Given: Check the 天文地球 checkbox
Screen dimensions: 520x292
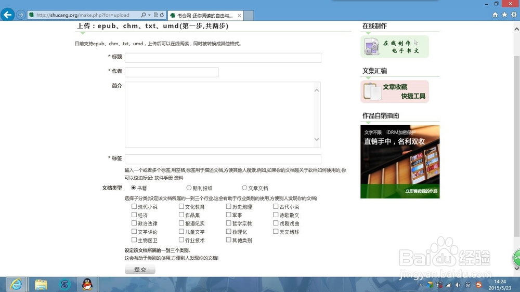Looking at the screenshot, I should 276,231.
